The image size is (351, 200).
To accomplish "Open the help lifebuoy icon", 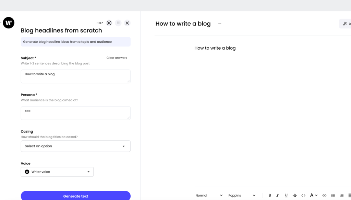I will point(109,23).
